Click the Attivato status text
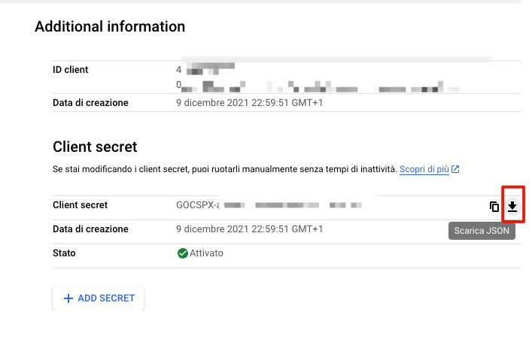532x348 pixels. click(x=206, y=253)
